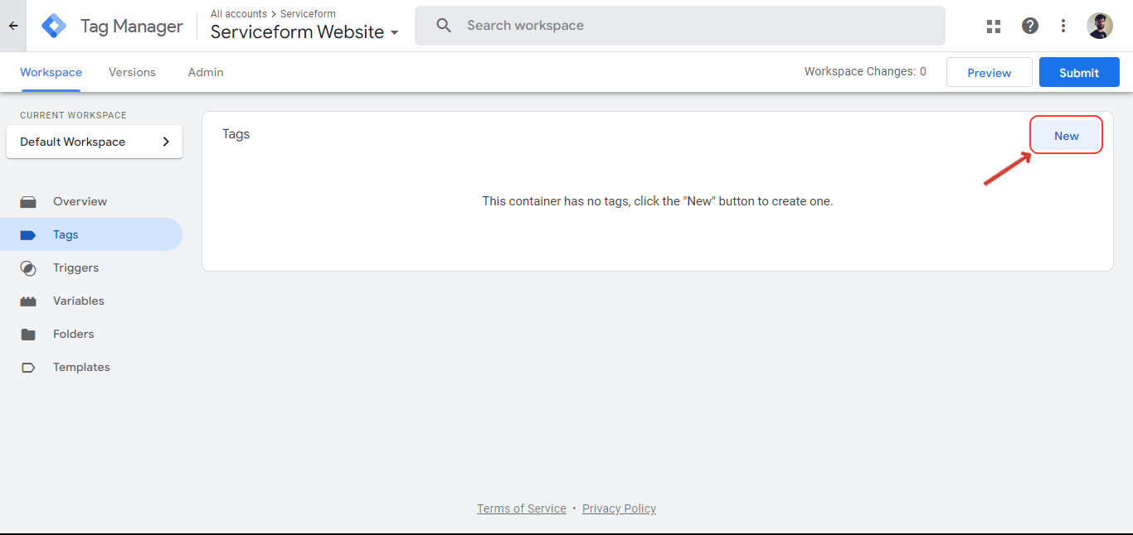Click the Workspace Changes: 0 text
This screenshot has height=535, width=1133.
pyautogui.click(x=865, y=72)
